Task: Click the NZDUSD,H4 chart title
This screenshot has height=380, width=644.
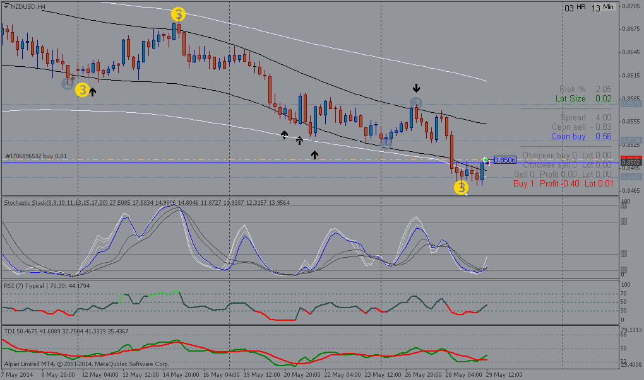Action: pyautogui.click(x=28, y=6)
